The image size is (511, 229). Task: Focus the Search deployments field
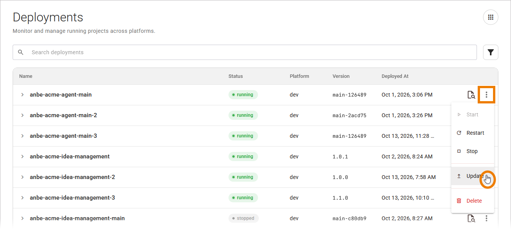coord(245,52)
